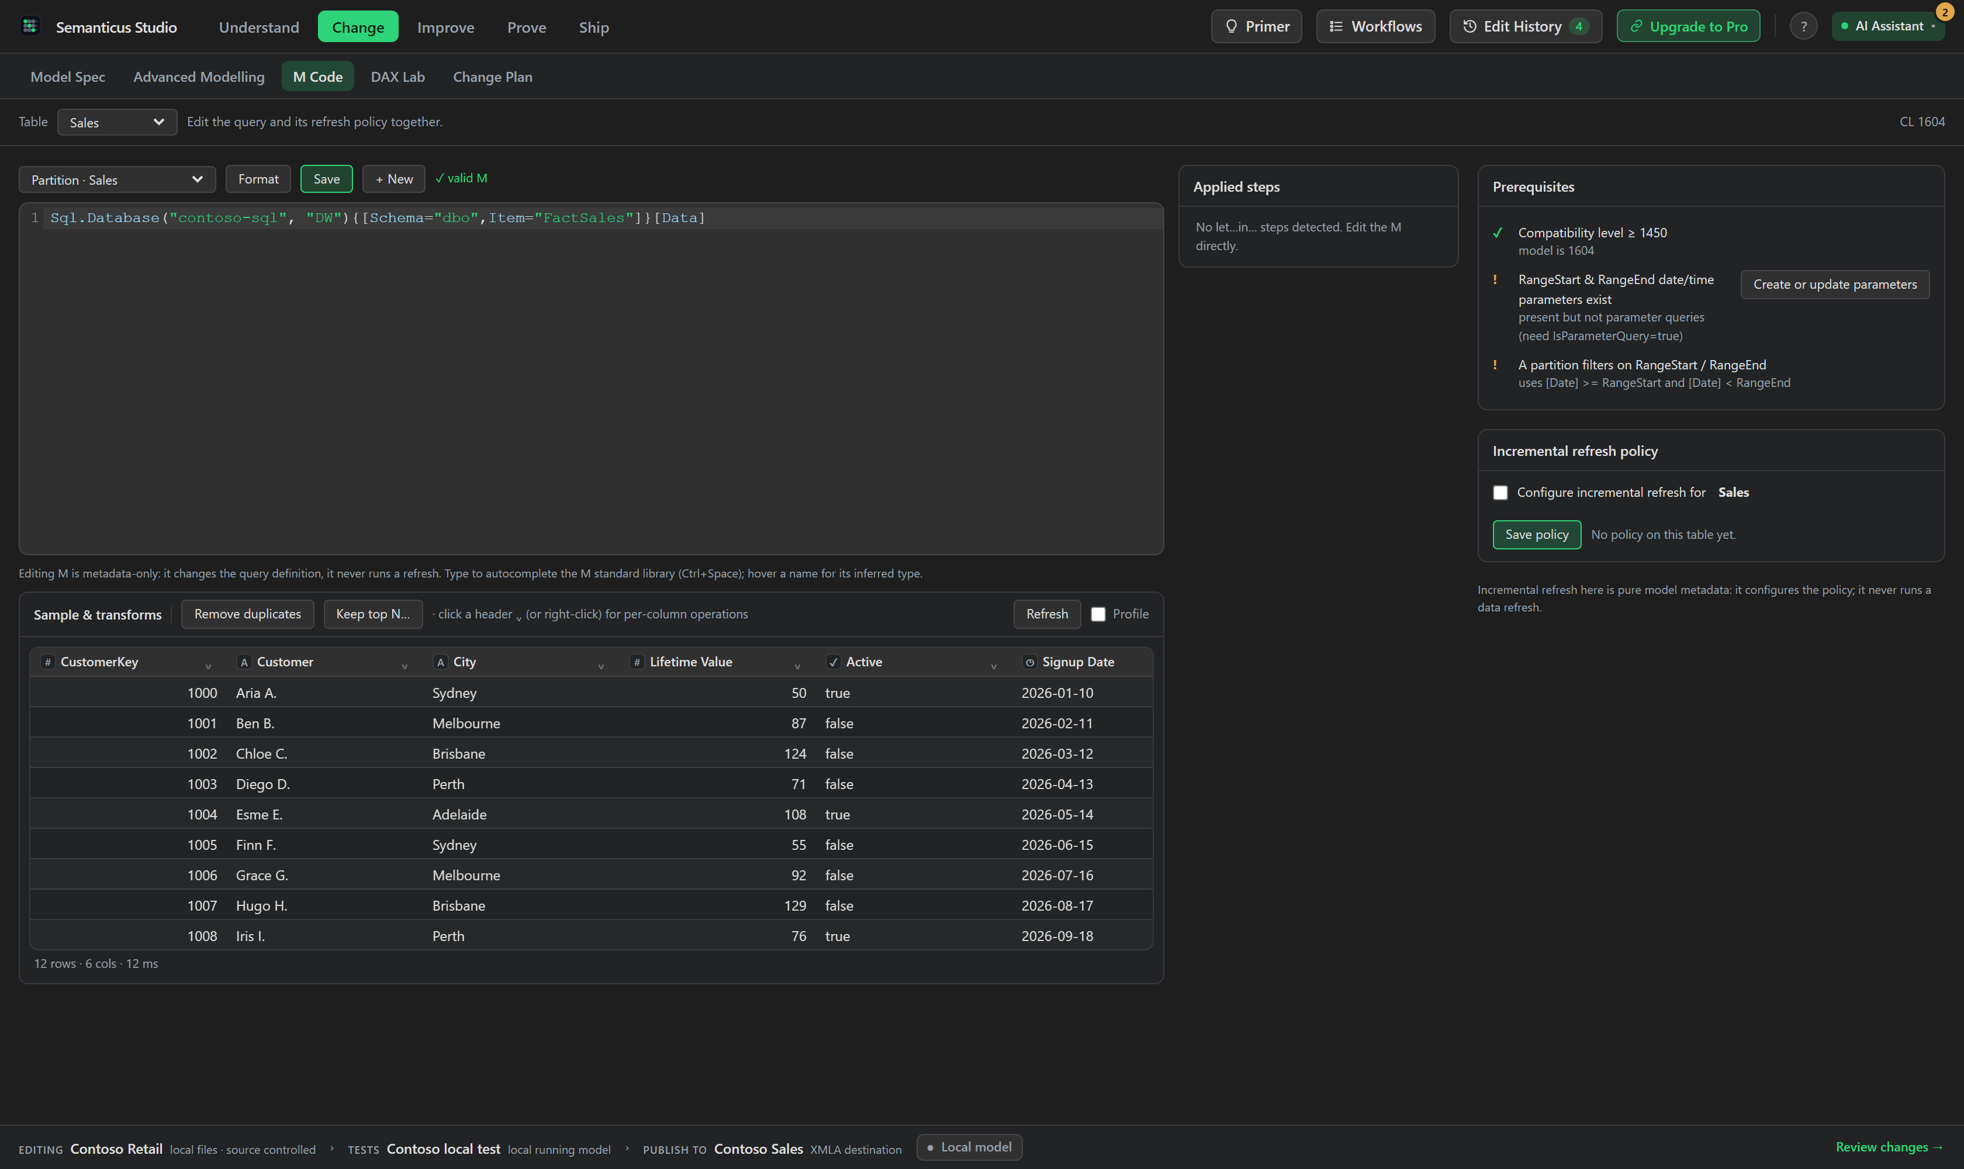Click the Format button
The height and width of the screenshot is (1169, 1964).
click(258, 179)
